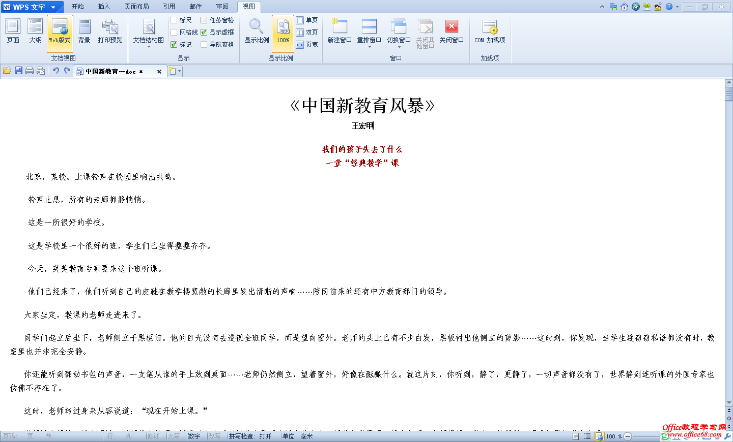Open the help dropdown arrow in title bar
733x442 pixels.
click(x=677, y=7)
